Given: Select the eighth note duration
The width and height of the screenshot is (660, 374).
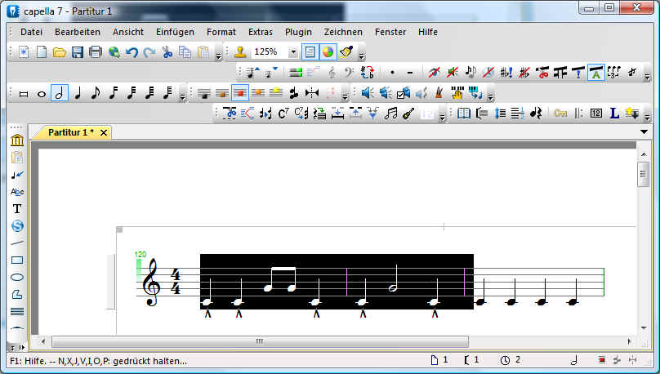Looking at the screenshot, I should pos(95,93).
